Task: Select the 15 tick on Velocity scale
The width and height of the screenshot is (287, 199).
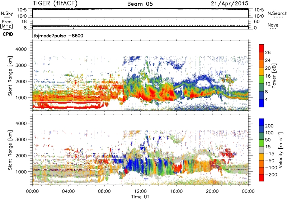Action: click(x=268, y=147)
